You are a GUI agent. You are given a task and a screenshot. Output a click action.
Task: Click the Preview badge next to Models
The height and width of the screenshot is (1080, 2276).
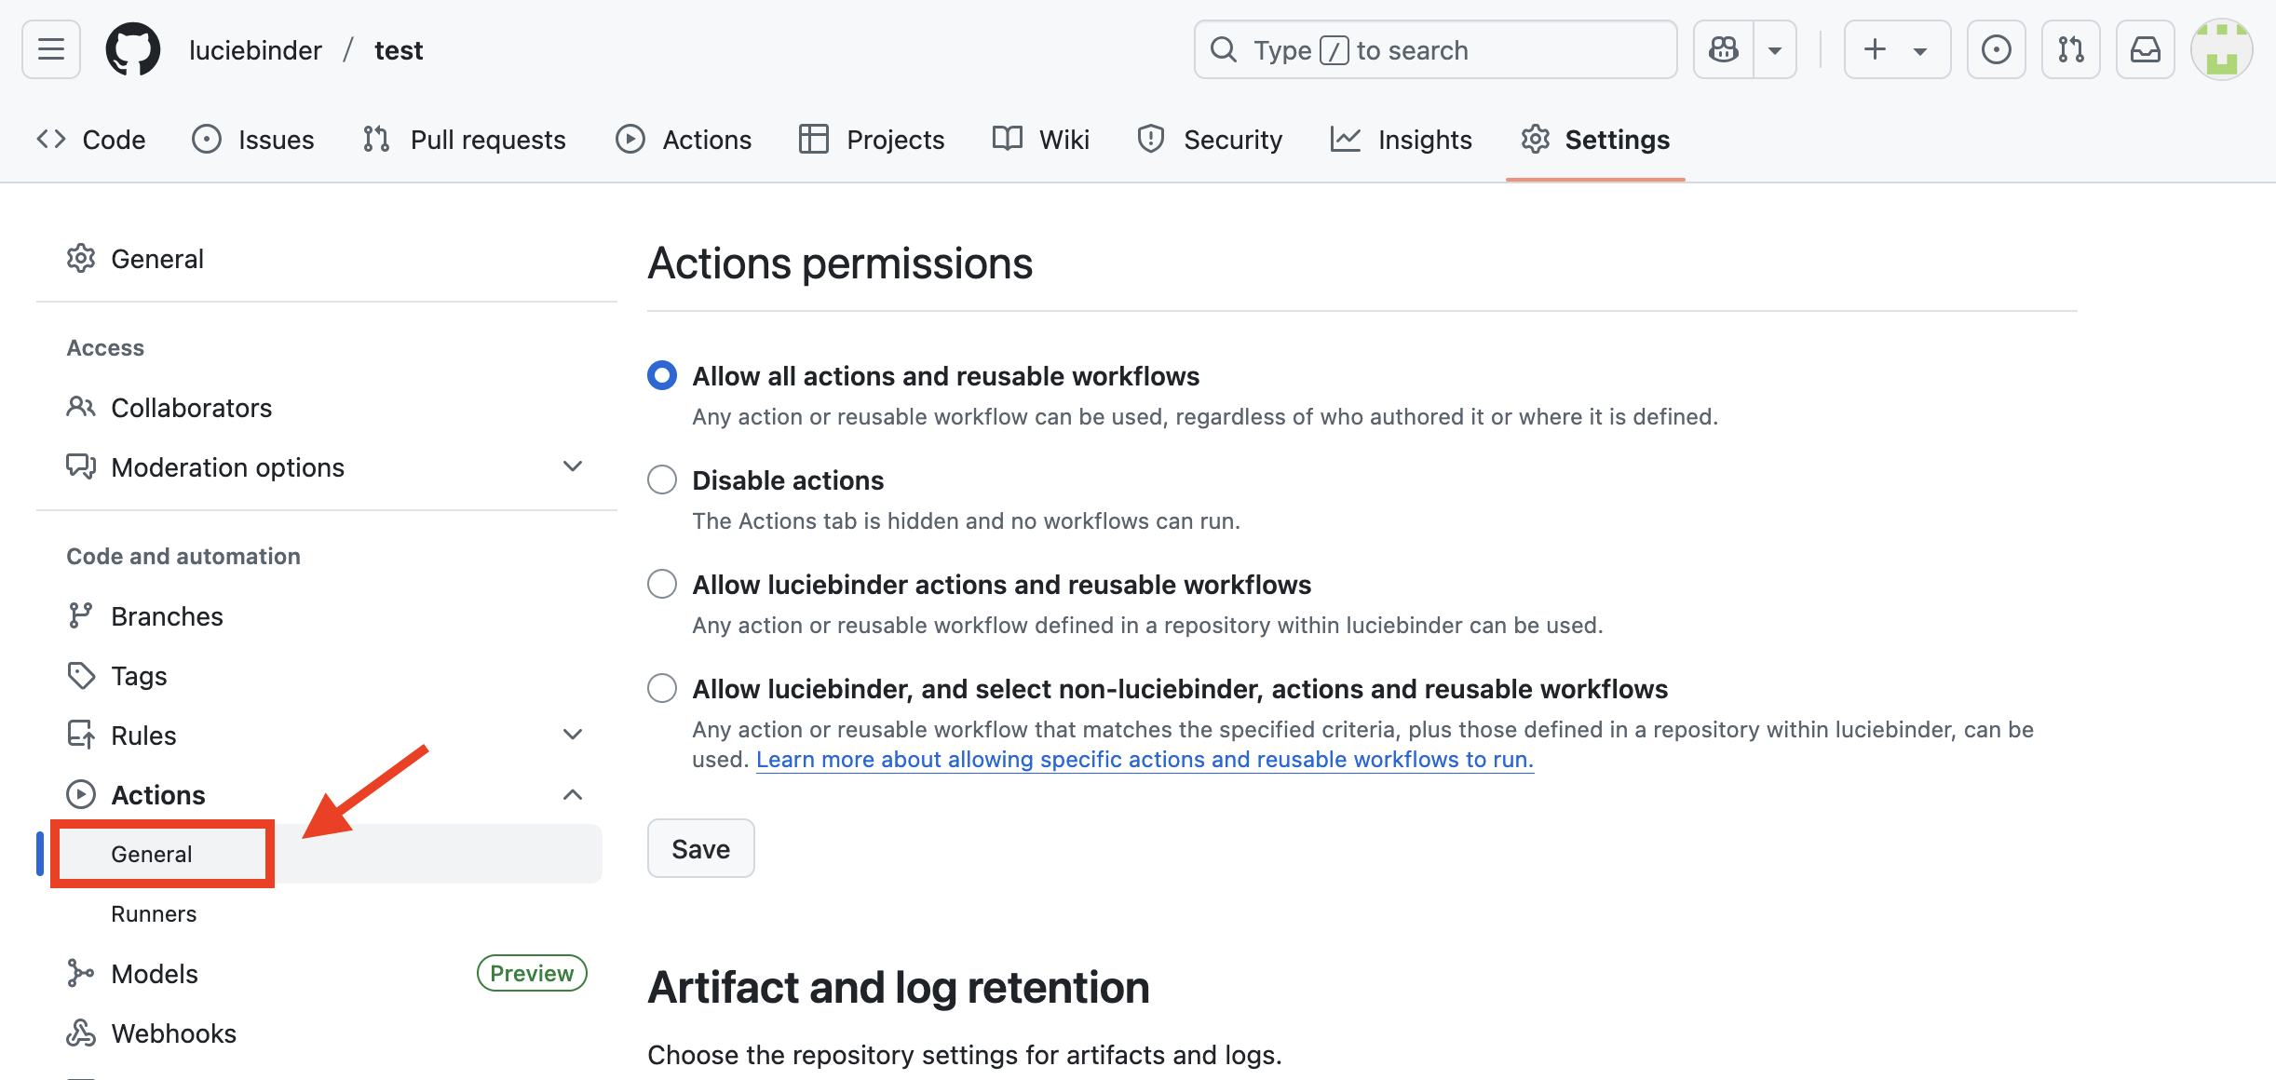(x=532, y=973)
